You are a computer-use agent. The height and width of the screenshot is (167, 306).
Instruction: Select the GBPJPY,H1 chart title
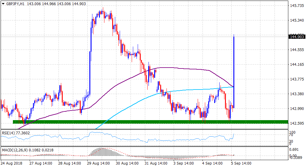15,3
